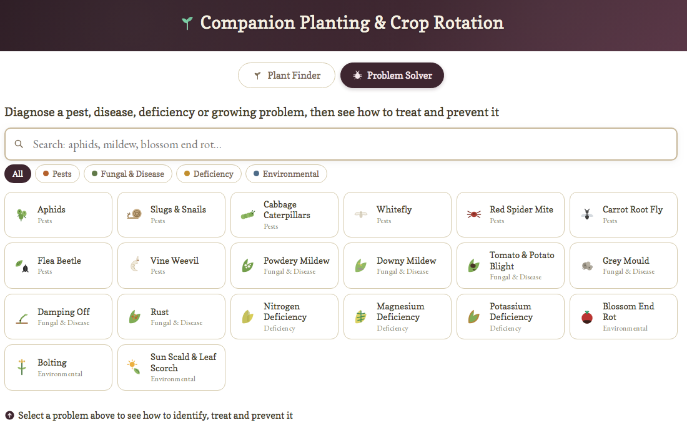
Task: Click the Damping Off seedling icon
Action: click(x=22, y=319)
